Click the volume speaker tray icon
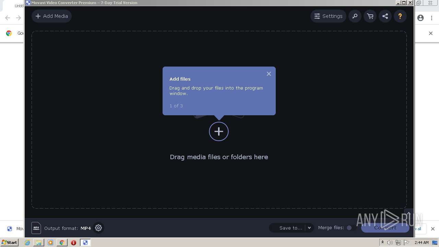This screenshot has width=439, height=247. (390, 243)
